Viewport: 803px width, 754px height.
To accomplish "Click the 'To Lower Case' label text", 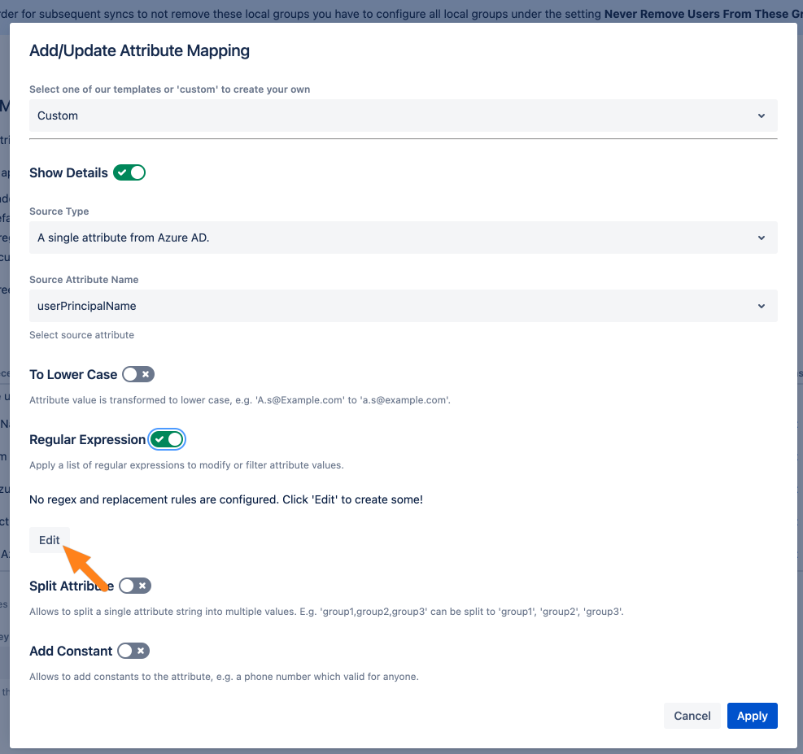I will pyautogui.click(x=73, y=374).
